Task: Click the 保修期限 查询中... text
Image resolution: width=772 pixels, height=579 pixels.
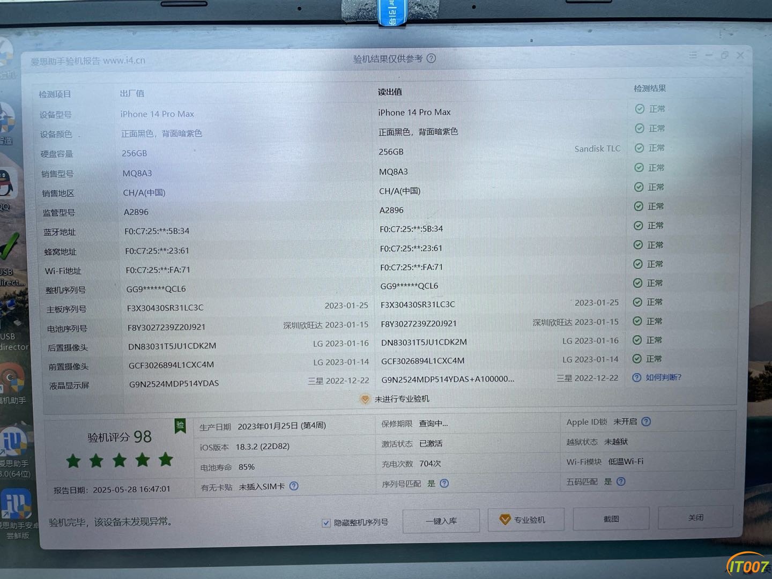Action: 433,424
